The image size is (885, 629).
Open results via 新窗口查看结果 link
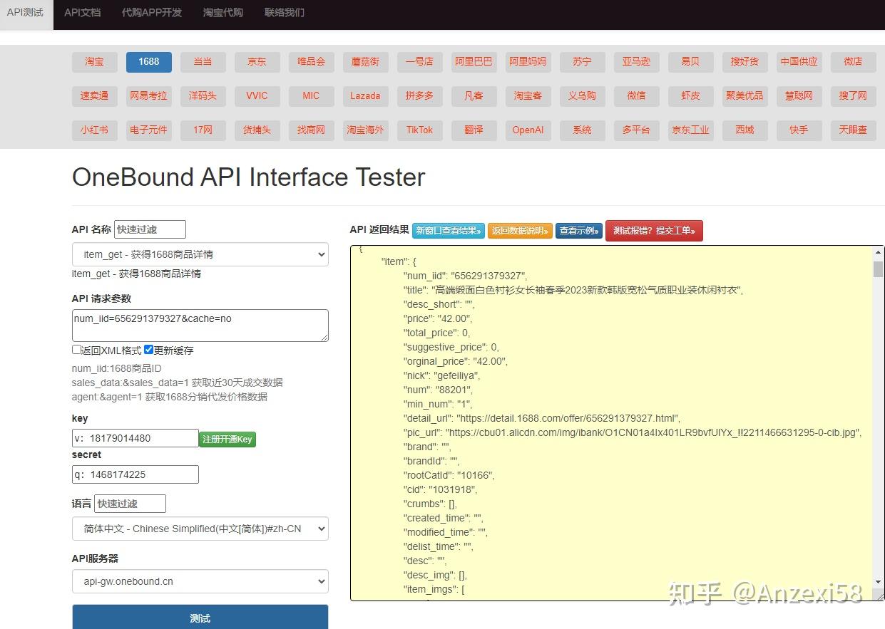pos(448,231)
